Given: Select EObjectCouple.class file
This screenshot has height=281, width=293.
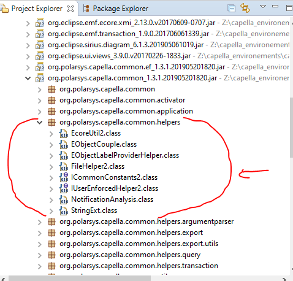Looking at the screenshot, I should point(104,144).
